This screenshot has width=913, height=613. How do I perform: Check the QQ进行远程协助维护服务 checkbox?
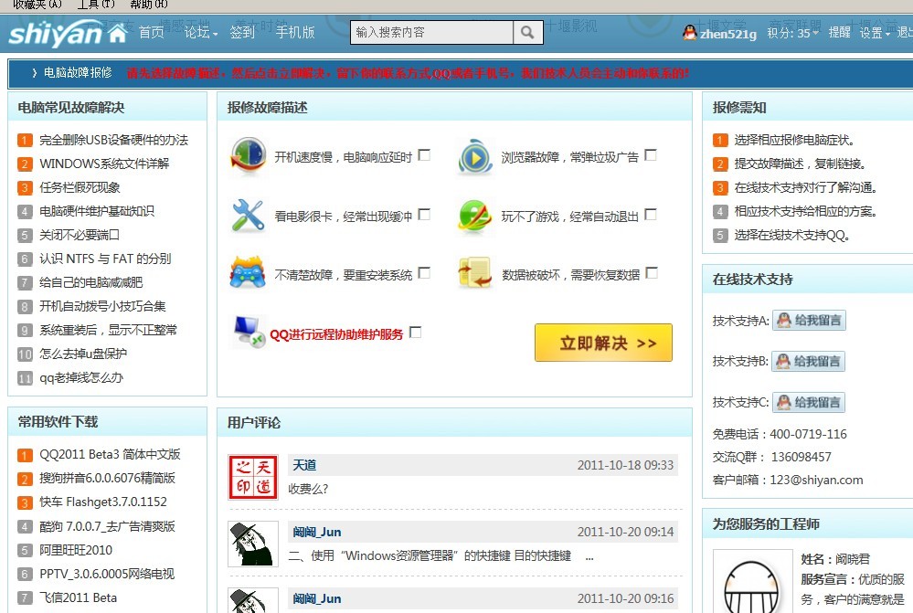point(416,332)
